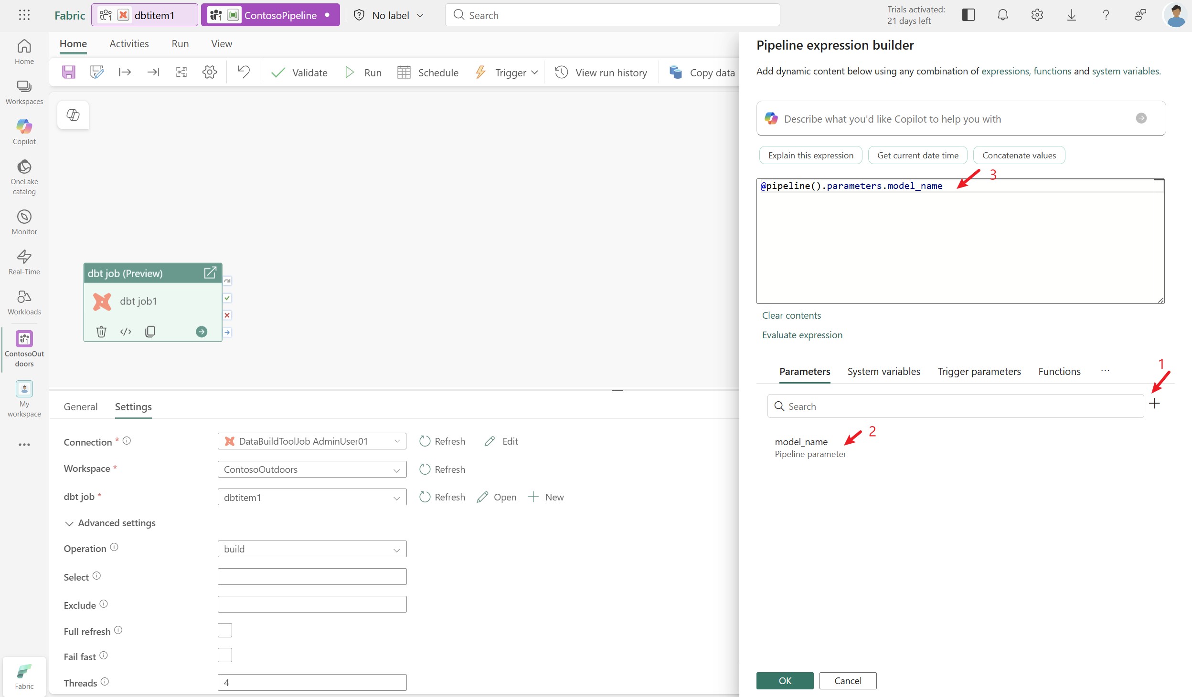The height and width of the screenshot is (697, 1192).
Task: Open Workloads in left sidebar
Action: [24, 302]
